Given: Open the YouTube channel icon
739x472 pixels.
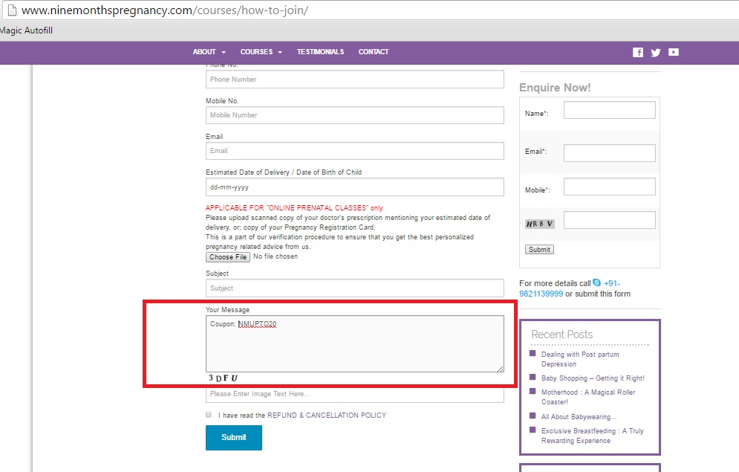Looking at the screenshot, I should tap(673, 52).
